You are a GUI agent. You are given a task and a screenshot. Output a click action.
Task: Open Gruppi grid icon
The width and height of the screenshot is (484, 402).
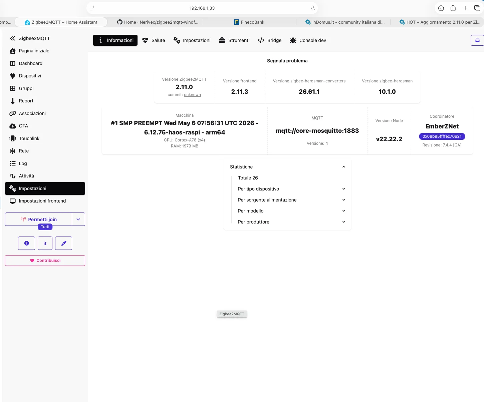13,88
